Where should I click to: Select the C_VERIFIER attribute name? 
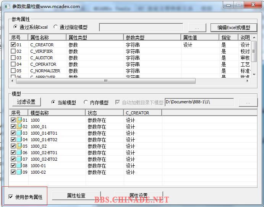tap(41, 51)
